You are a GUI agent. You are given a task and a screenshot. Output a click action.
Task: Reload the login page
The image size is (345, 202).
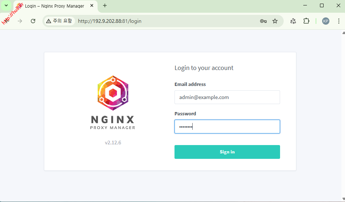tap(33, 21)
